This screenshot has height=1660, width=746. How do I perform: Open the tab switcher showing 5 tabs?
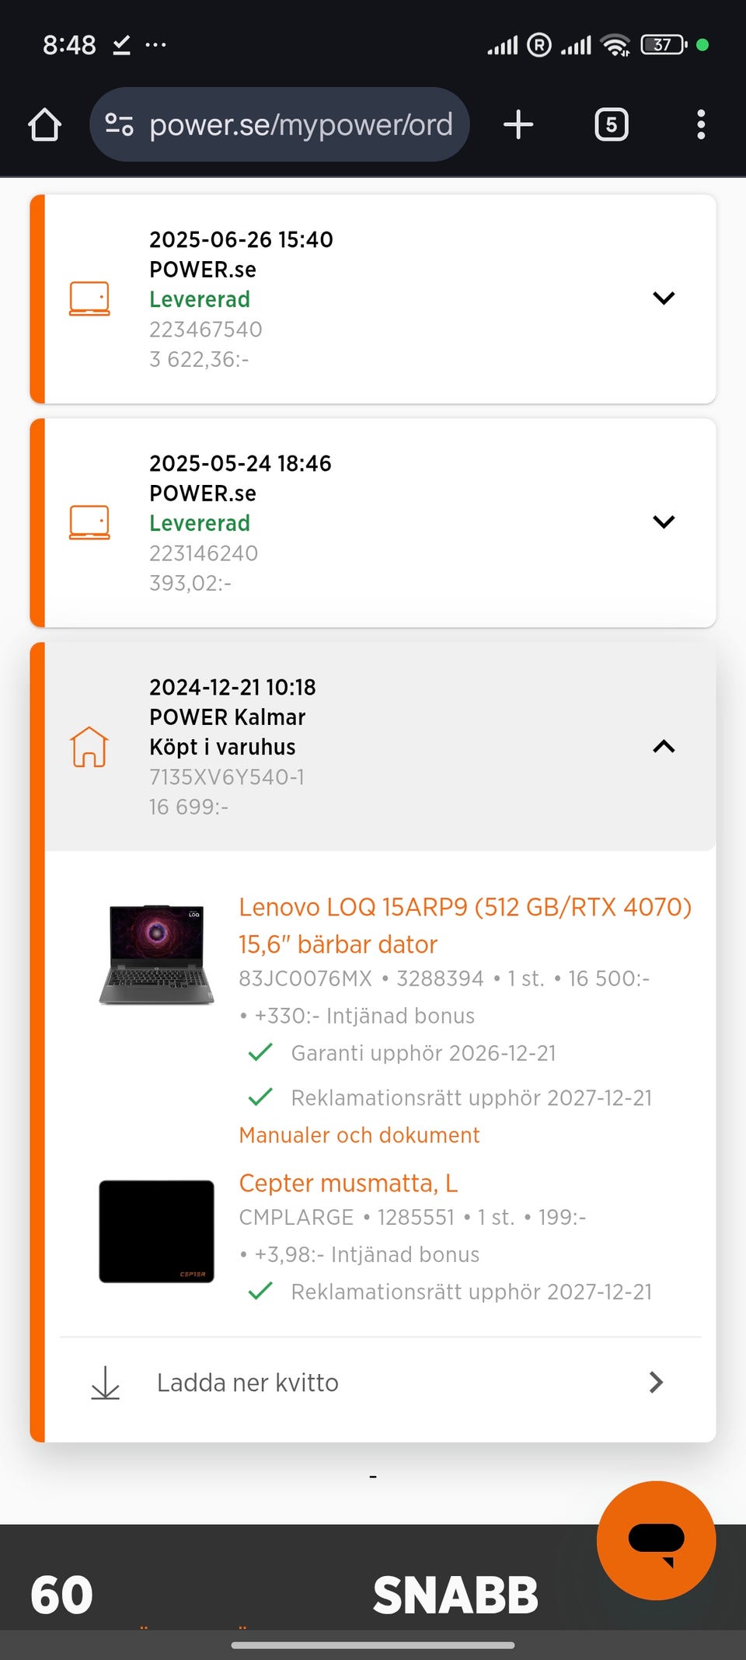(611, 124)
